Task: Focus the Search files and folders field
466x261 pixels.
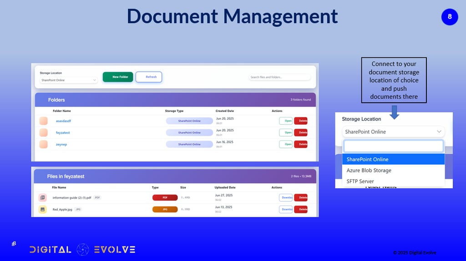Action: [x=280, y=77]
